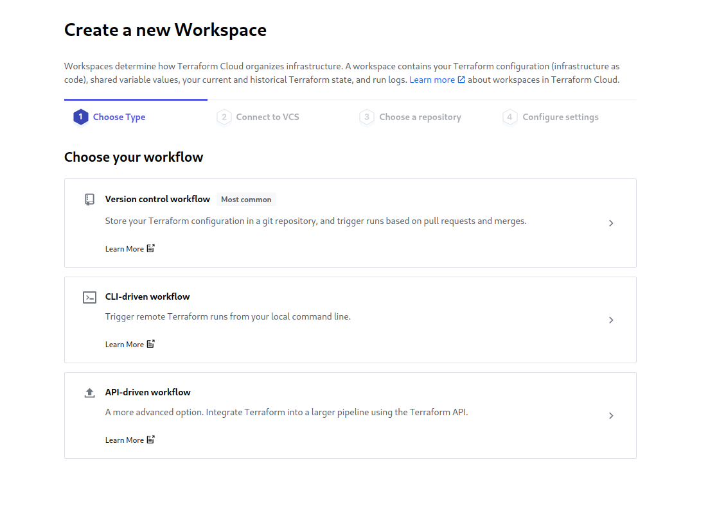The width and height of the screenshot is (726, 507).
Task: Click the document icon under API-driven workflow
Action: click(151, 440)
